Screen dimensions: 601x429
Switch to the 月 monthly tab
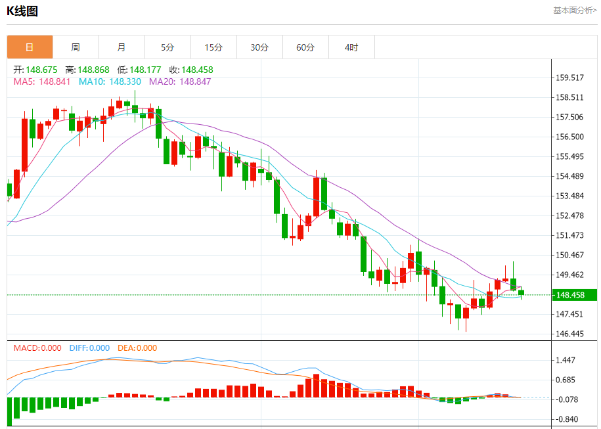tap(122, 47)
